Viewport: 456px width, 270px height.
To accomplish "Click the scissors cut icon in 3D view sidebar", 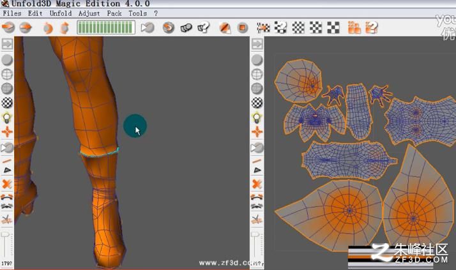I will [7, 220].
